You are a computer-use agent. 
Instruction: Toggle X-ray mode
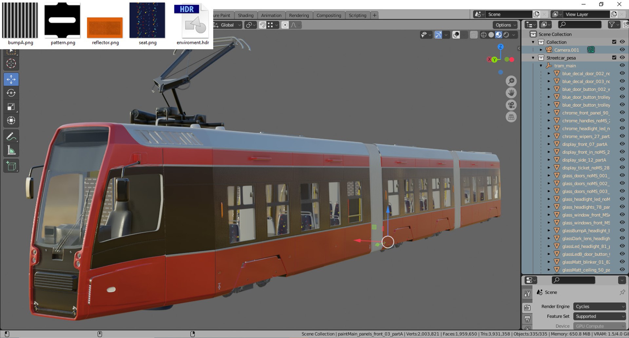click(473, 35)
